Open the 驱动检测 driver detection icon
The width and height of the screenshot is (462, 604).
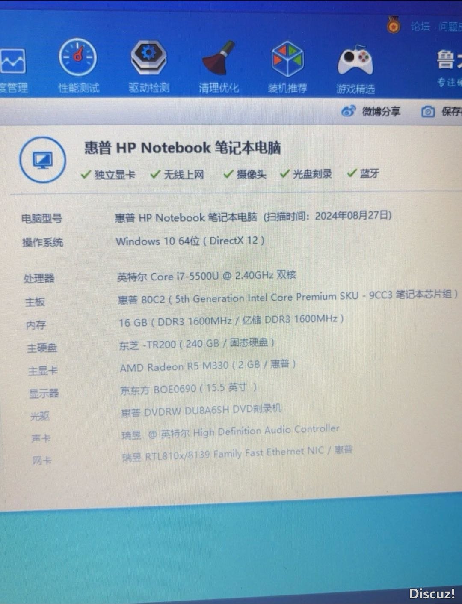tap(148, 57)
